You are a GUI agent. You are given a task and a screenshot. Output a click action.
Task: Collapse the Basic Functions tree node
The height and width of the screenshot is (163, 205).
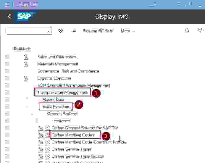(27, 107)
